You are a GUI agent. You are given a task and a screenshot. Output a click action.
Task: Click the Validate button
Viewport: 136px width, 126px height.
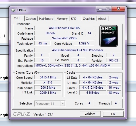(x=90, y=114)
